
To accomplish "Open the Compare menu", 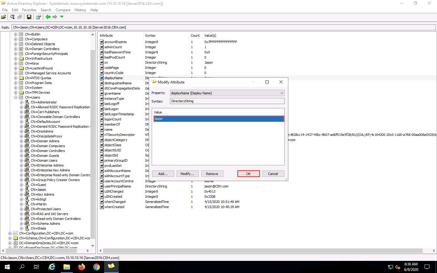I will (63, 10).
